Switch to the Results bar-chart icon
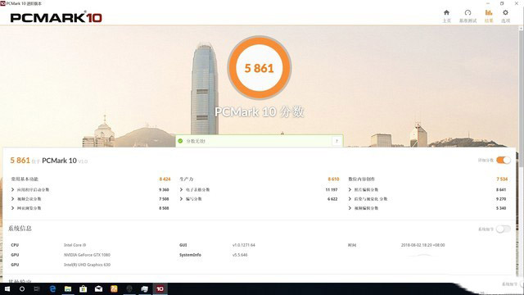 point(489,13)
